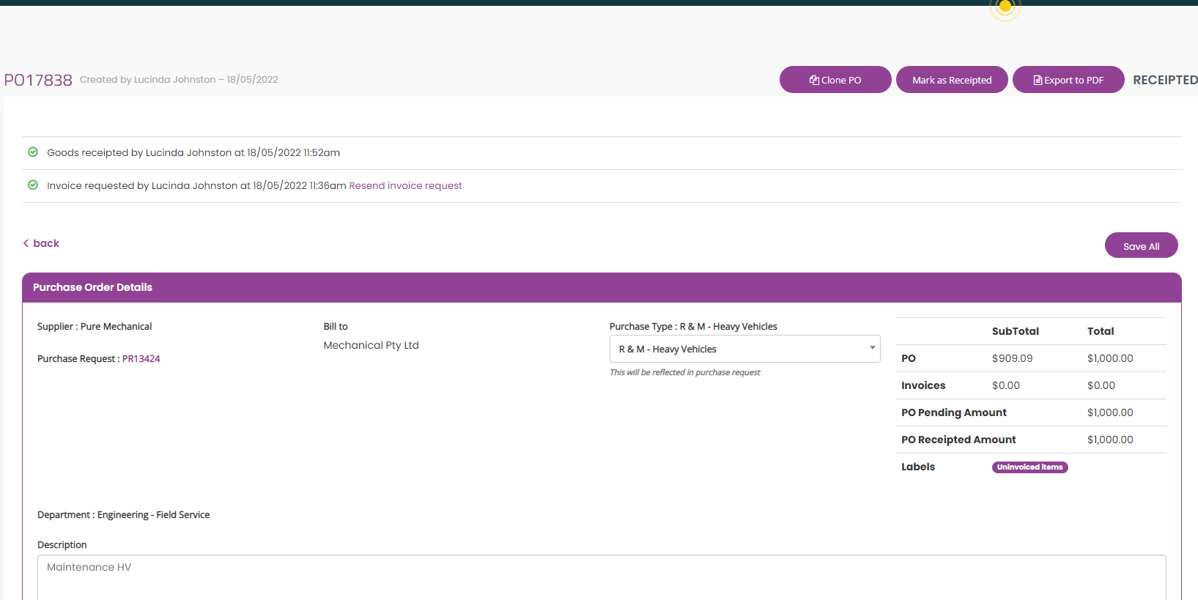Click the PO Pending Amount label
This screenshot has width=1198, height=600.
(x=953, y=412)
